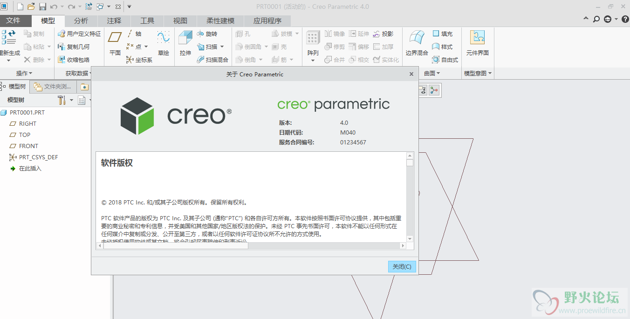Open the 文件夹浏览器 folder browser tab
630x319 pixels.
click(53, 87)
